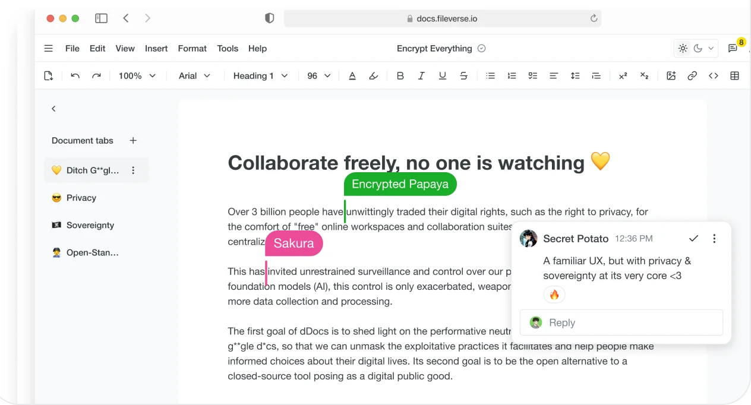
Task: Click the Document tabs label
Action: click(83, 141)
